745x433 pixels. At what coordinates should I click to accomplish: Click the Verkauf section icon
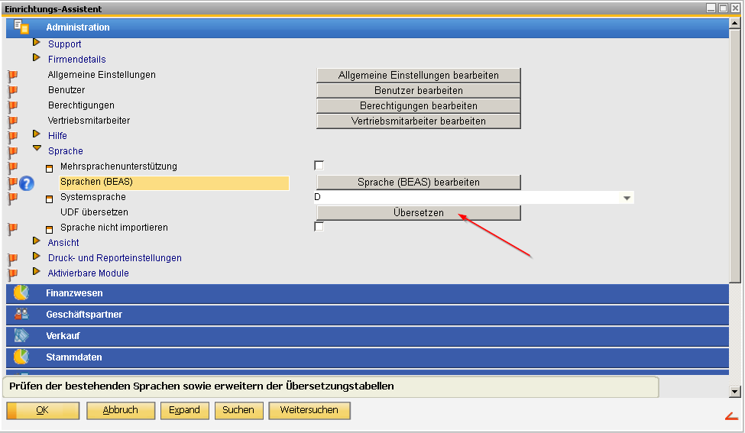pos(21,335)
